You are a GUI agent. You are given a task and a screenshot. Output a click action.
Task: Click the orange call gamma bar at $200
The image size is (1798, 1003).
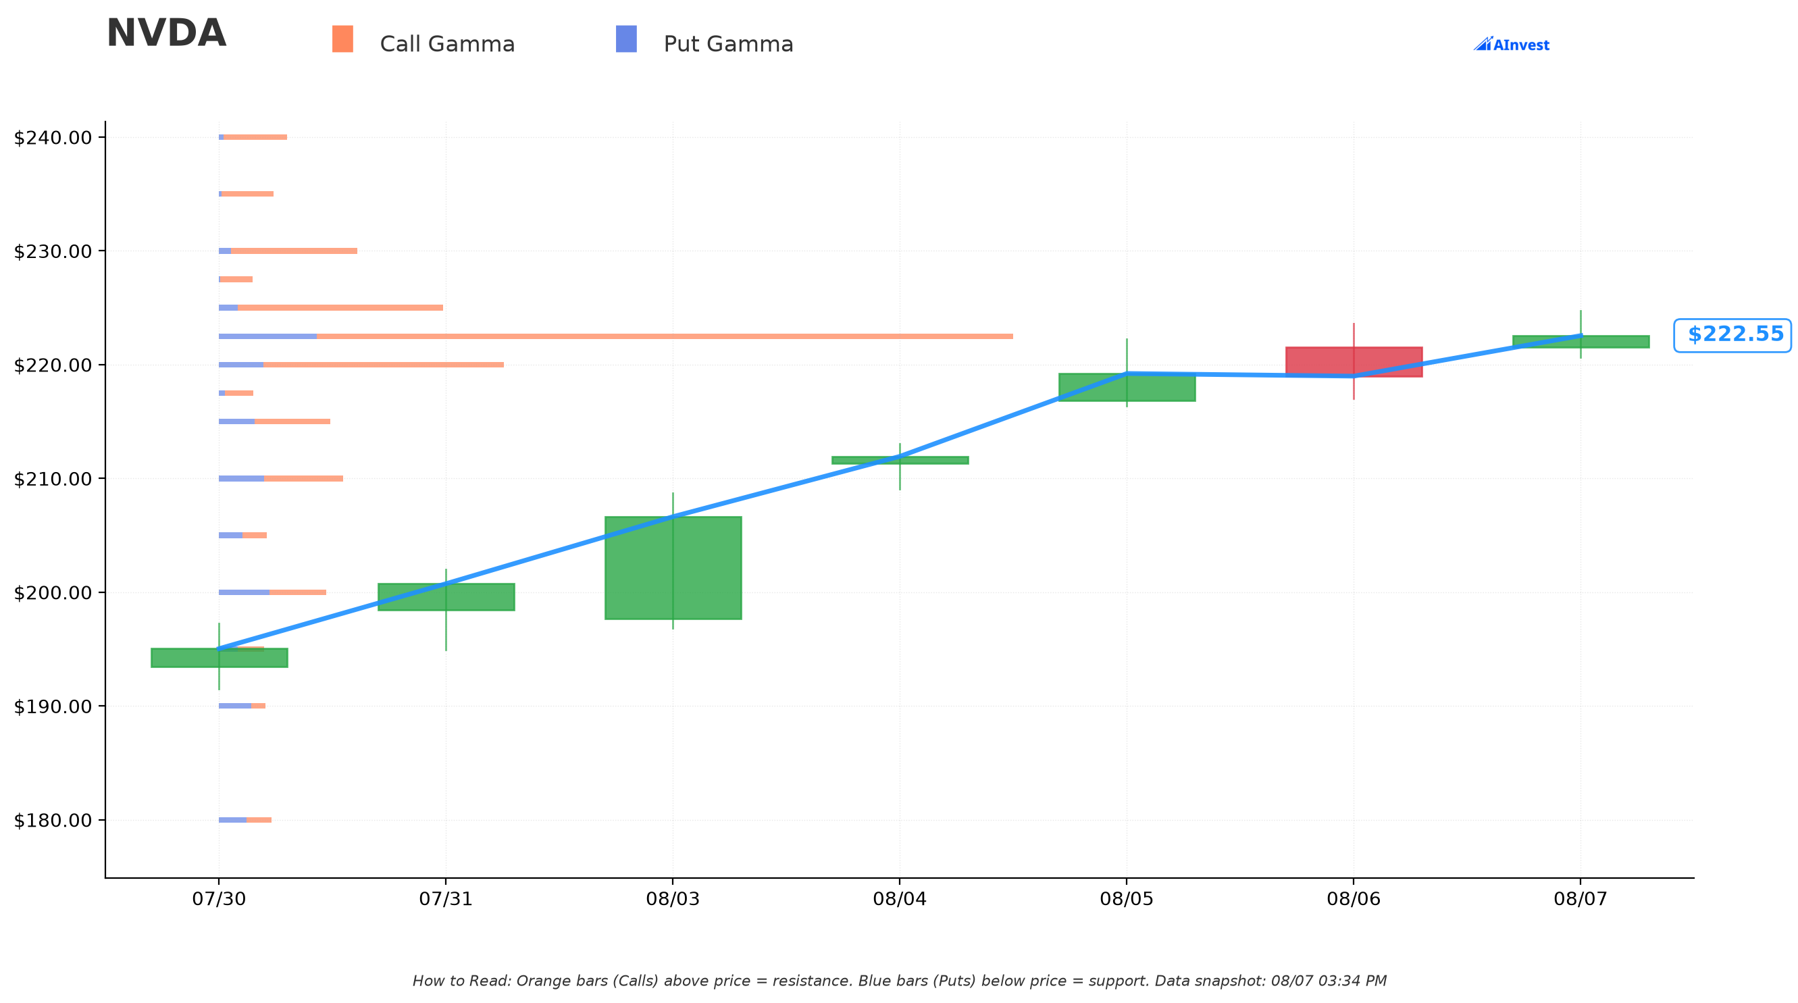298,592
